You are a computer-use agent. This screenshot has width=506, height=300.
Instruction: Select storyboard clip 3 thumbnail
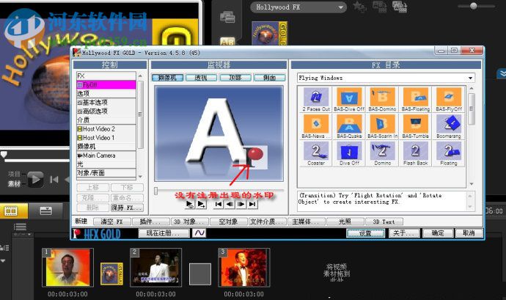click(244, 268)
